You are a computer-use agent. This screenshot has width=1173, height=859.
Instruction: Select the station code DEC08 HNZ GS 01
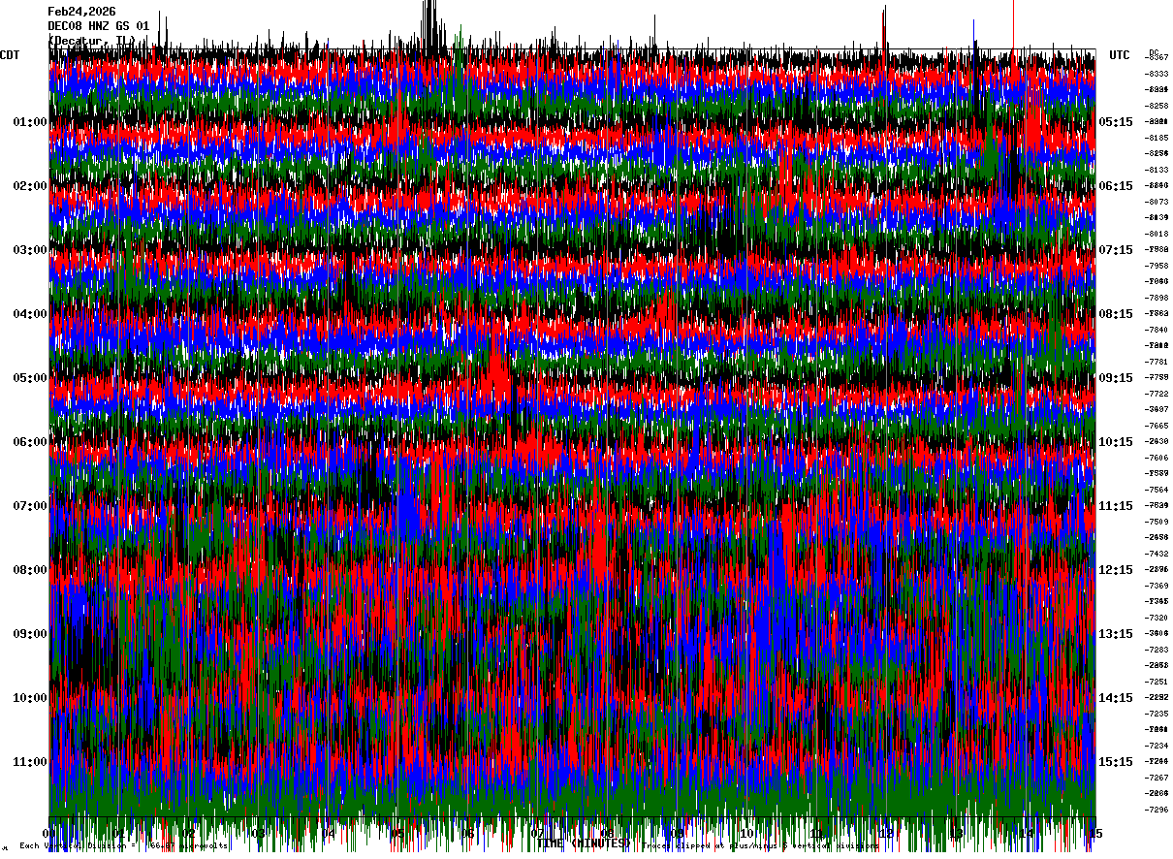click(98, 26)
